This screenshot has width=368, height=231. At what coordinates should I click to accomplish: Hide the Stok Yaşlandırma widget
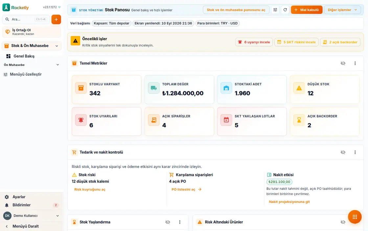click(168, 222)
